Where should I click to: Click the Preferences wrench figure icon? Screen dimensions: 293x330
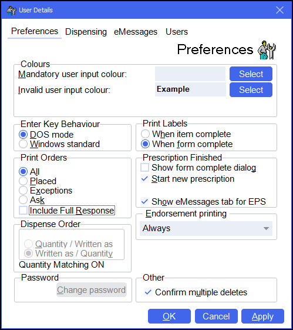coord(267,50)
